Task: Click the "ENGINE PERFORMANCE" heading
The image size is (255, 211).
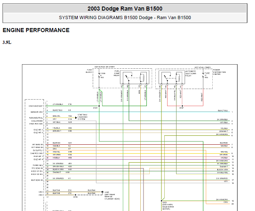Action: [x=36, y=30]
